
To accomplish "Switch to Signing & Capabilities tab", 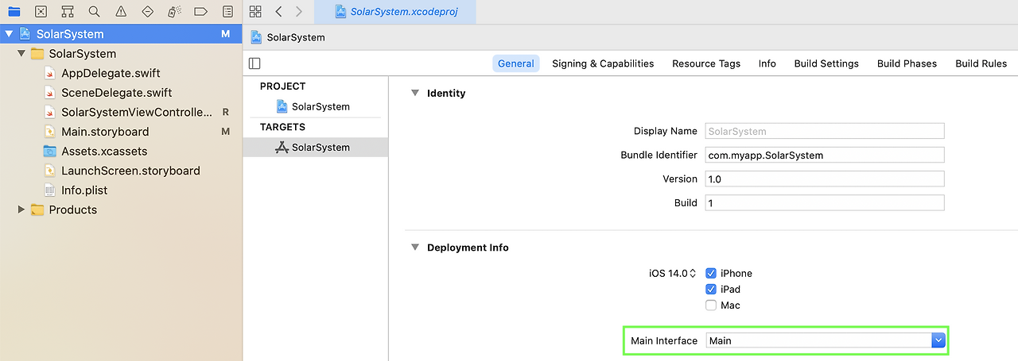I will click(603, 63).
